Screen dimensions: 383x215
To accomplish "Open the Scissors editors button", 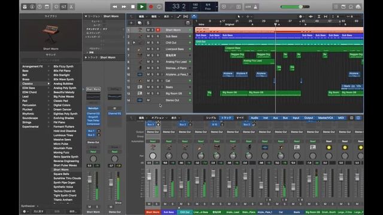I will pyautogui.click(x=71, y=7).
